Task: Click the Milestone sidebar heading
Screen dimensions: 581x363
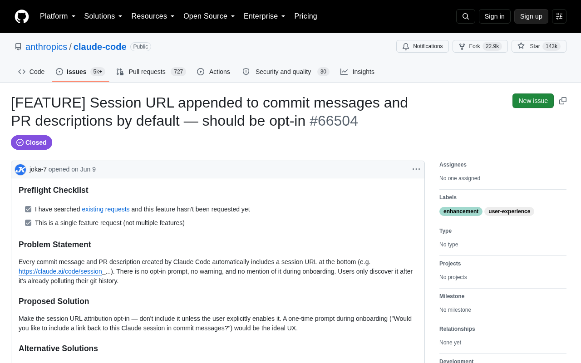Action: (x=452, y=296)
